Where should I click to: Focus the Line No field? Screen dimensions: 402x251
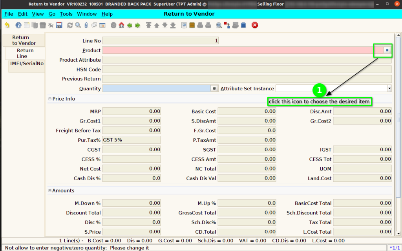161,40
